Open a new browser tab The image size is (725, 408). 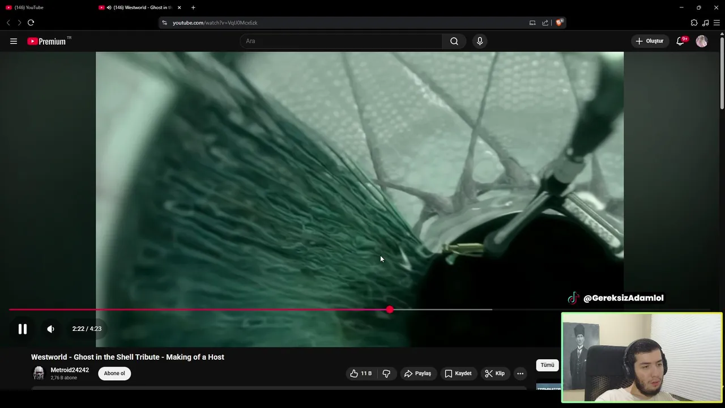(193, 7)
